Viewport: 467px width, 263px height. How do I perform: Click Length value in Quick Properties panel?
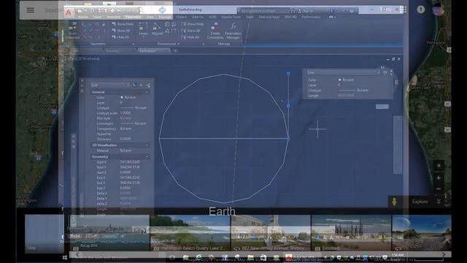pos(346,96)
